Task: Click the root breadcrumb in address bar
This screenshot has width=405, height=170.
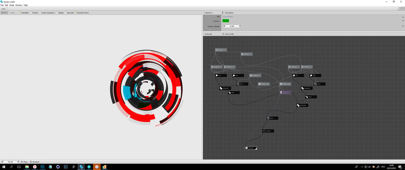Action: 3,9
